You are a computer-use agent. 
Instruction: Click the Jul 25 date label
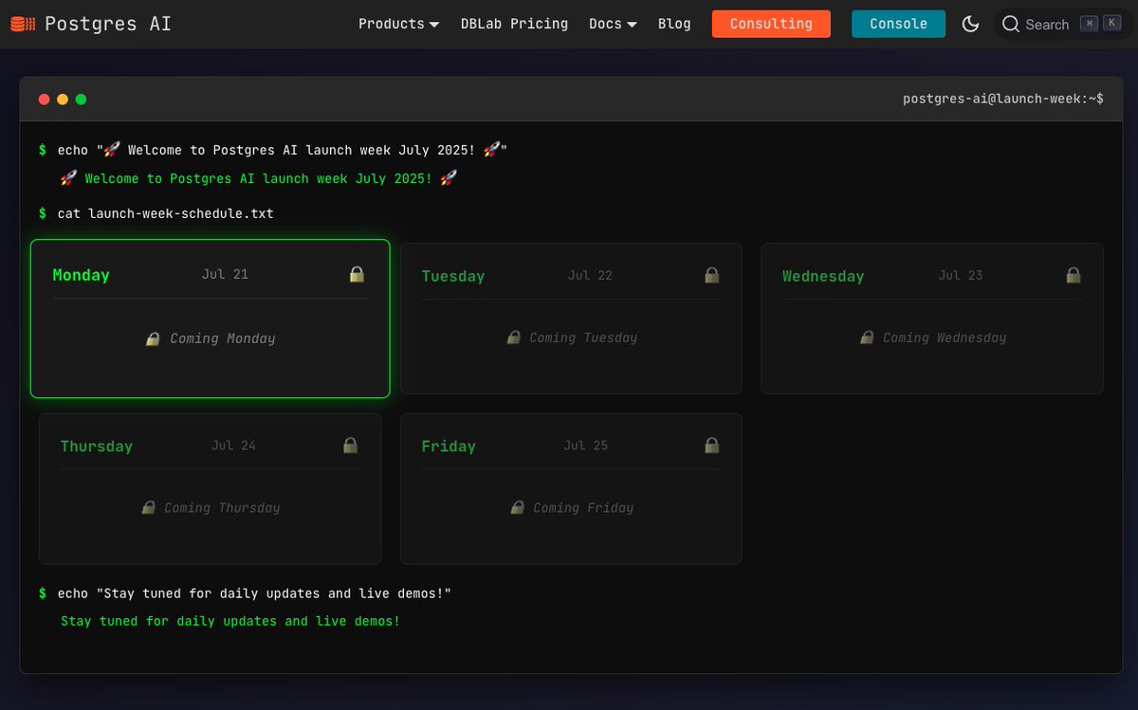point(585,445)
